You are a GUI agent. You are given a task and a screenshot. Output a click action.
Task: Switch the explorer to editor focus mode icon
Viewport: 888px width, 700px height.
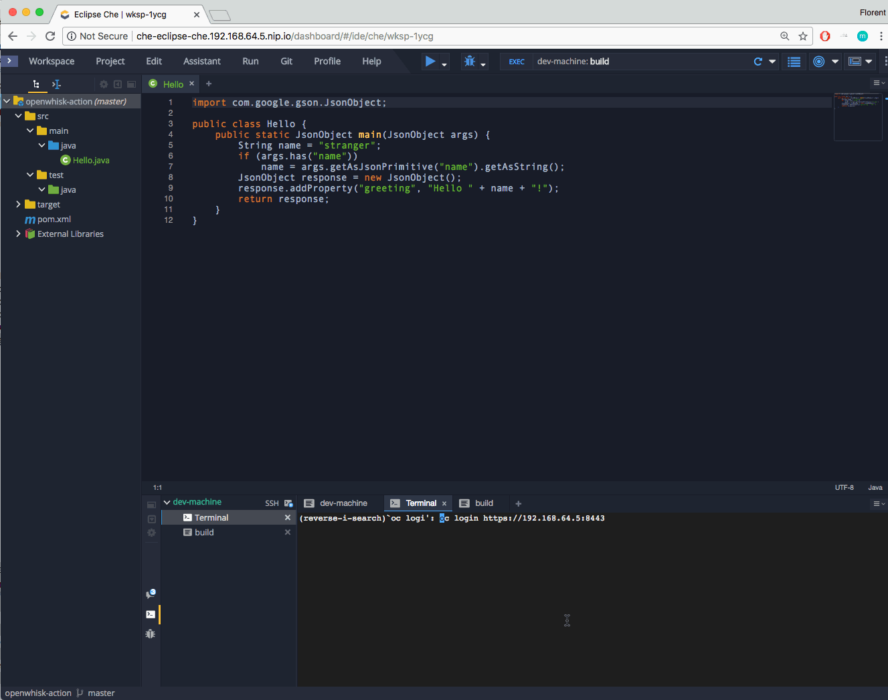(x=56, y=84)
